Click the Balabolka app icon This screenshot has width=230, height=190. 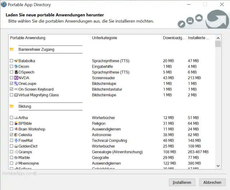pos(16,61)
